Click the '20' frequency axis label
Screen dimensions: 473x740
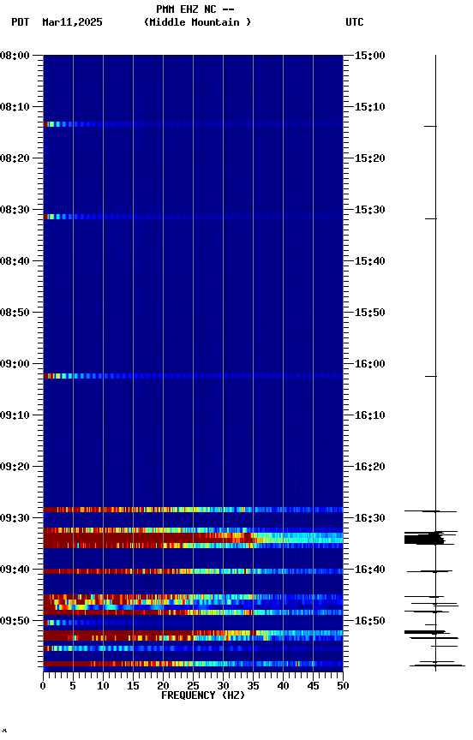click(163, 686)
